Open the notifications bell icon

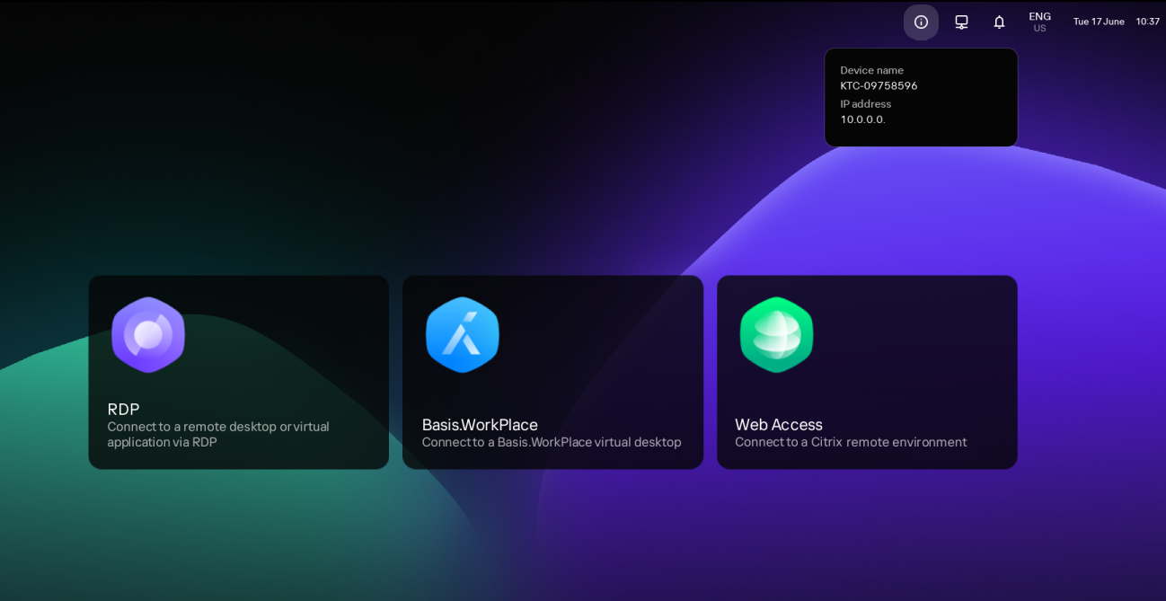point(999,22)
